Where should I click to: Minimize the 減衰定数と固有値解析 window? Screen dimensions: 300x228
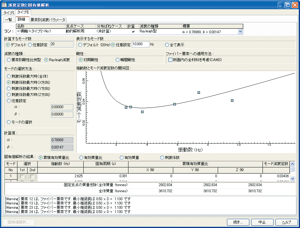click(x=281, y=5)
